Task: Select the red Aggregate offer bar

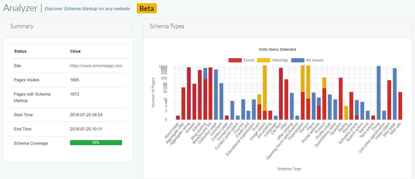Action: [183, 104]
